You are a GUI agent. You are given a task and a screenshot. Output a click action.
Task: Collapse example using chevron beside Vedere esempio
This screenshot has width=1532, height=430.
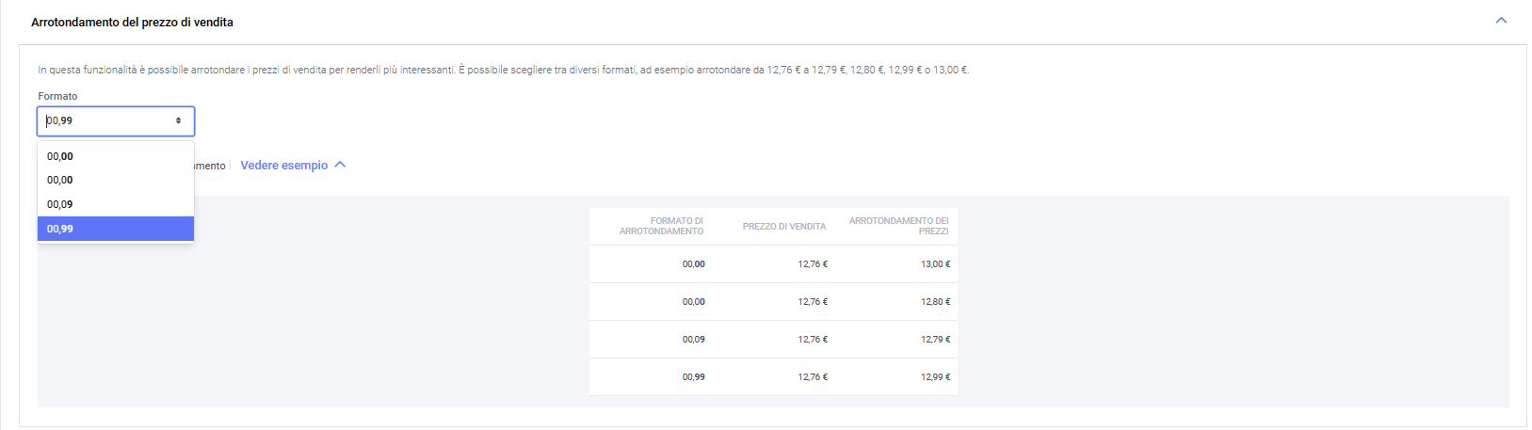[x=341, y=165]
